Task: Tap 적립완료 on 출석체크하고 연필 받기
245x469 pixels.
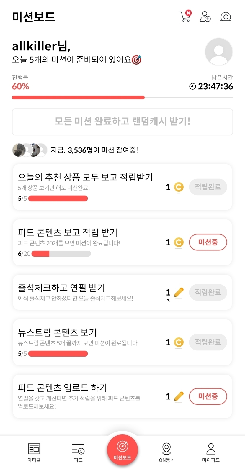Action: click(x=208, y=292)
